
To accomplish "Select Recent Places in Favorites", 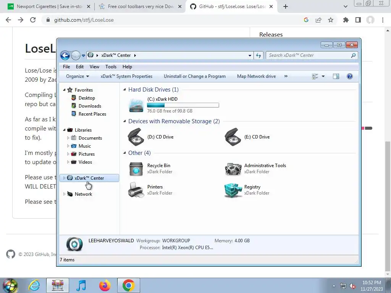I will pyautogui.click(x=92, y=114).
